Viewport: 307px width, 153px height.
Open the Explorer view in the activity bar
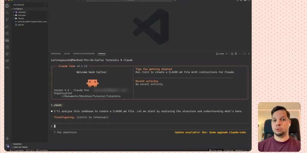click(7, 6)
